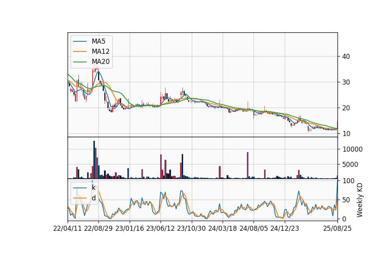375x269 pixels.
Task: Click the volume axis value 10000
Action: click(352, 149)
